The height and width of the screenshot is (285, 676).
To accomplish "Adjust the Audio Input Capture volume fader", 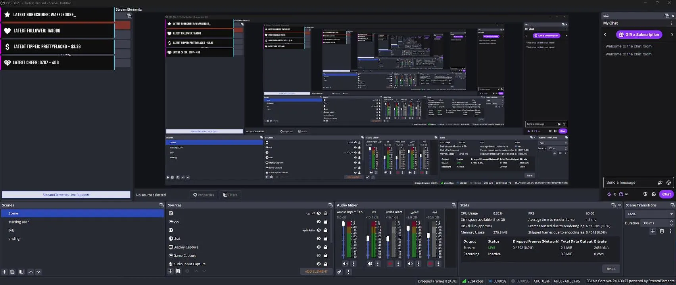I will click(343, 224).
